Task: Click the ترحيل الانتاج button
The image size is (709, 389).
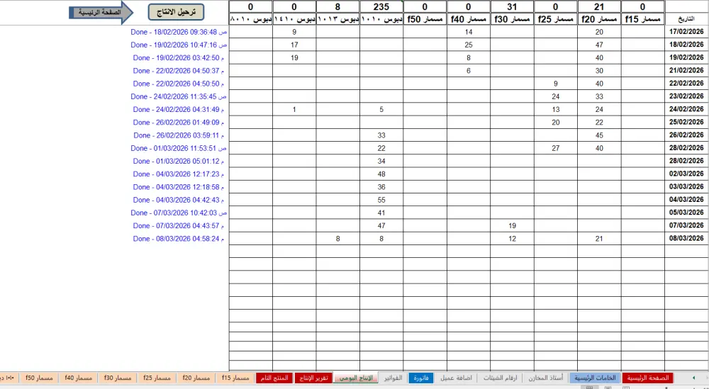Action: (x=176, y=12)
